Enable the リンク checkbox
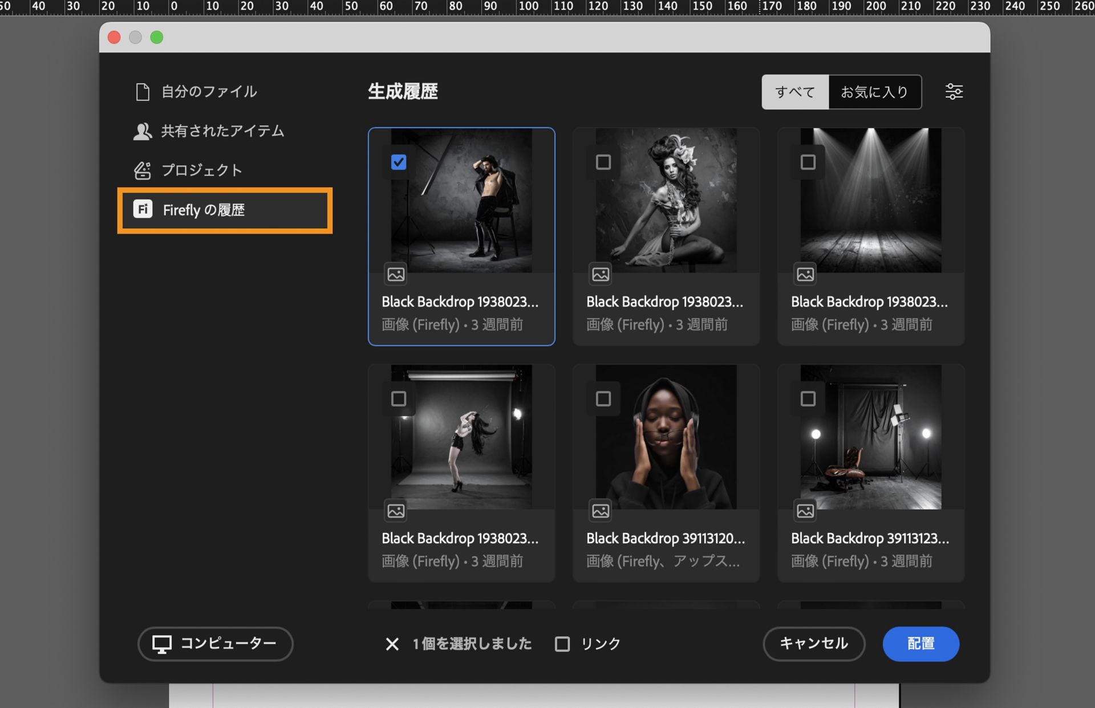 (x=563, y=644)
